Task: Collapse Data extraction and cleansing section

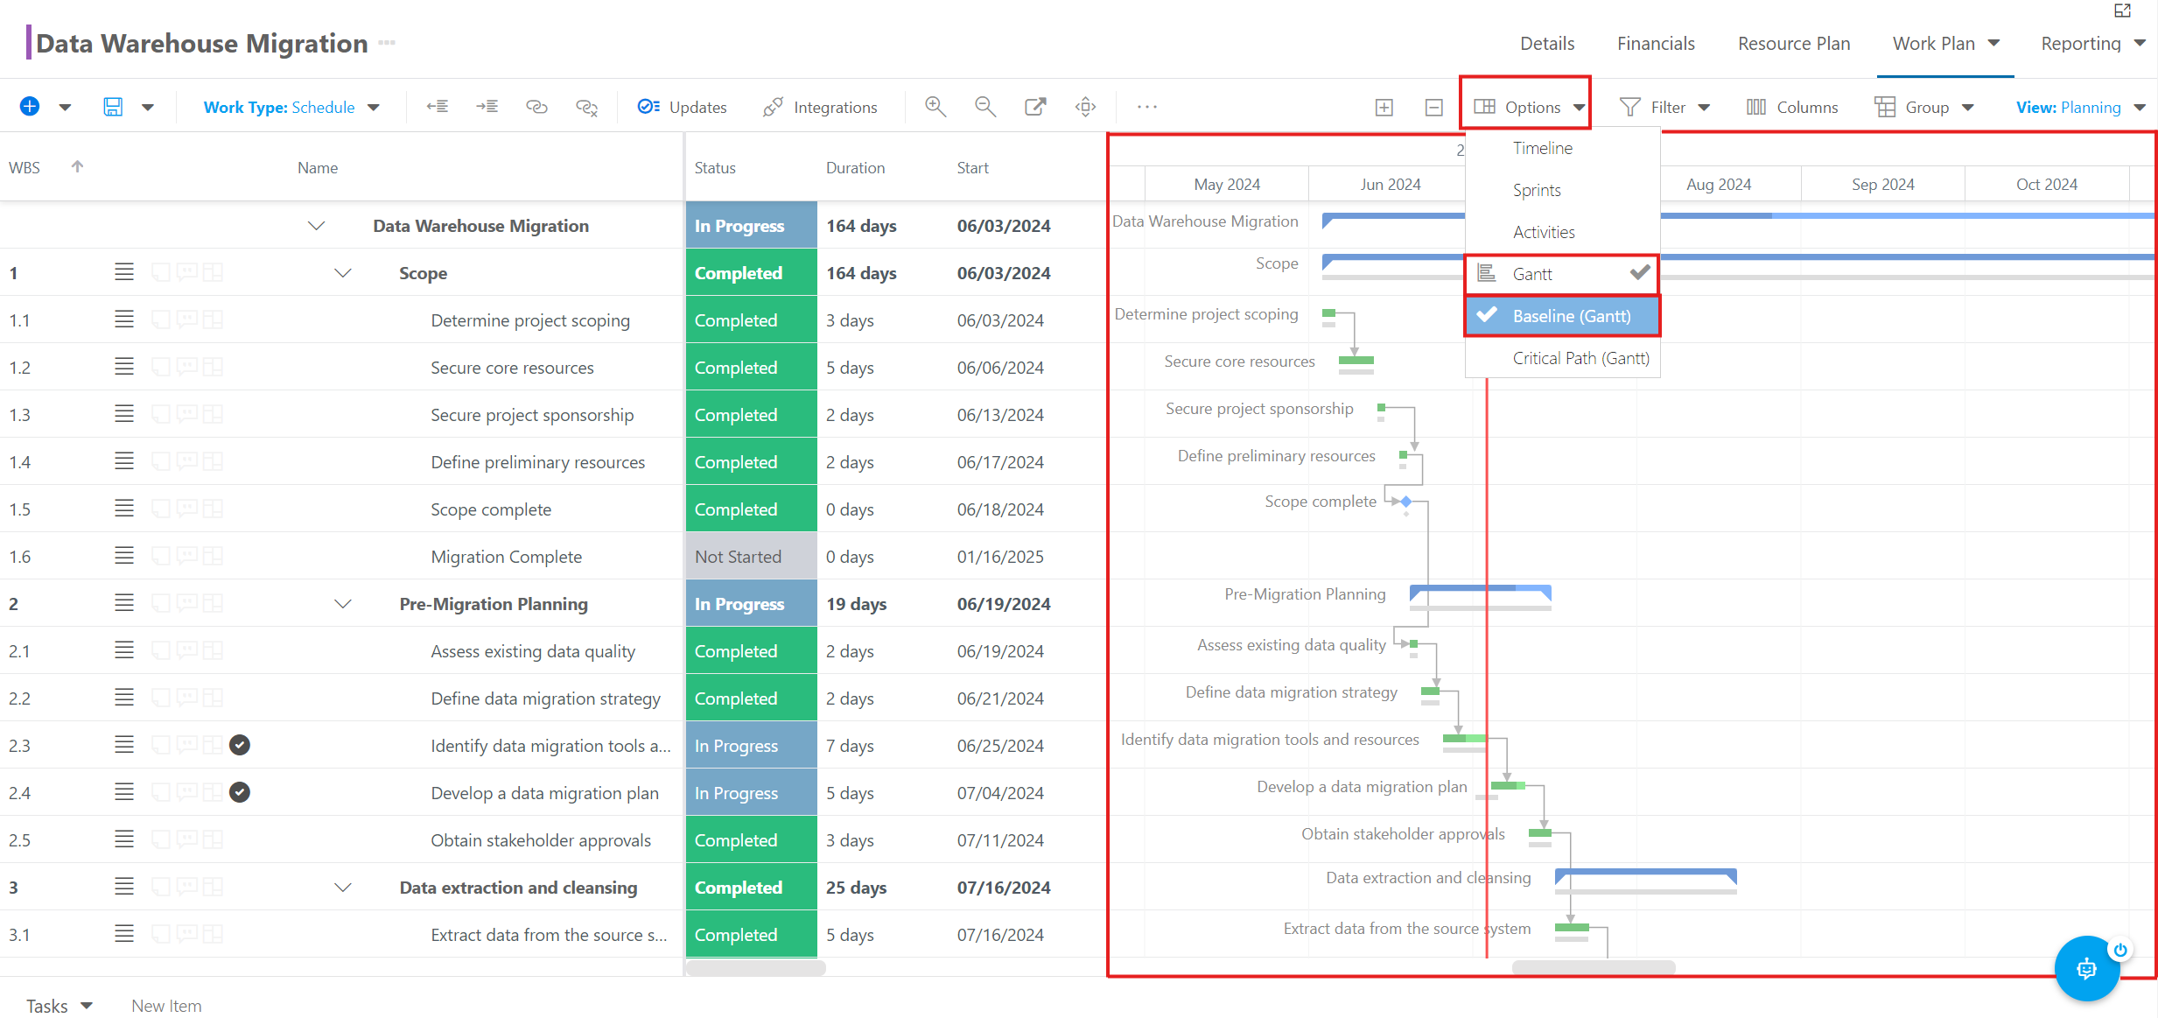Action: pyautogui.click(x=343, y=888)
